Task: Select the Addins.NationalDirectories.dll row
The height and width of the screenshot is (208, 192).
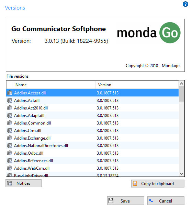Action: [x=92, y=145]
